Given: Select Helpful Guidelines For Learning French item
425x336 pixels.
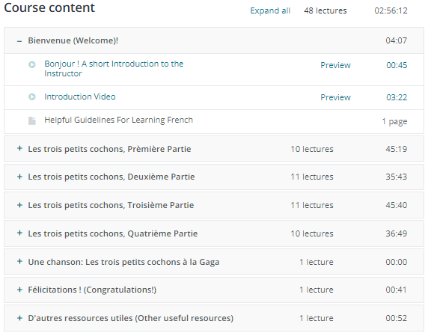Looking at the screenshot, I should click(x=118, y=120).
